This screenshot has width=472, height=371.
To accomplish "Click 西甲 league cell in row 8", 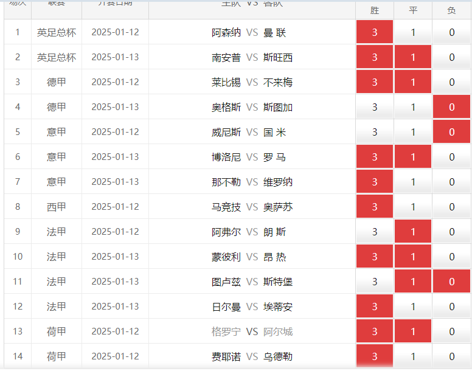I will (x=57, y=207).
